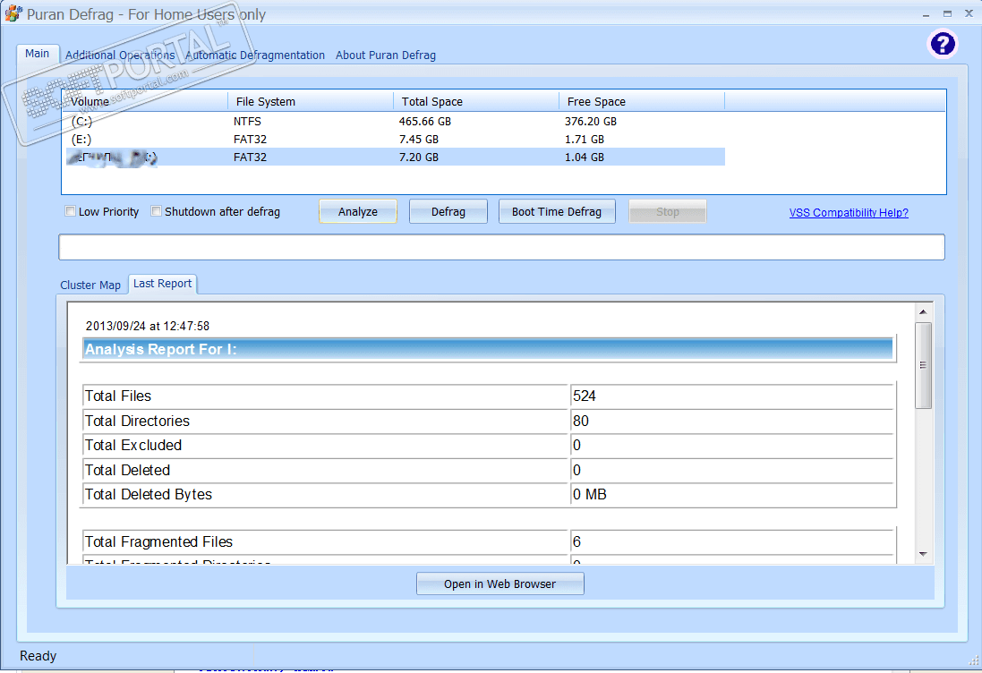Start the Defrag button
This screenshot has width=982, height=673.
point(448,211)
